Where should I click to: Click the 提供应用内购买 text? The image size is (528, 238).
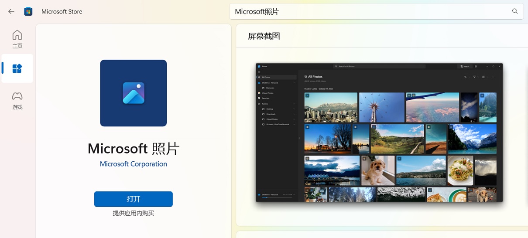tap(134, 213)
